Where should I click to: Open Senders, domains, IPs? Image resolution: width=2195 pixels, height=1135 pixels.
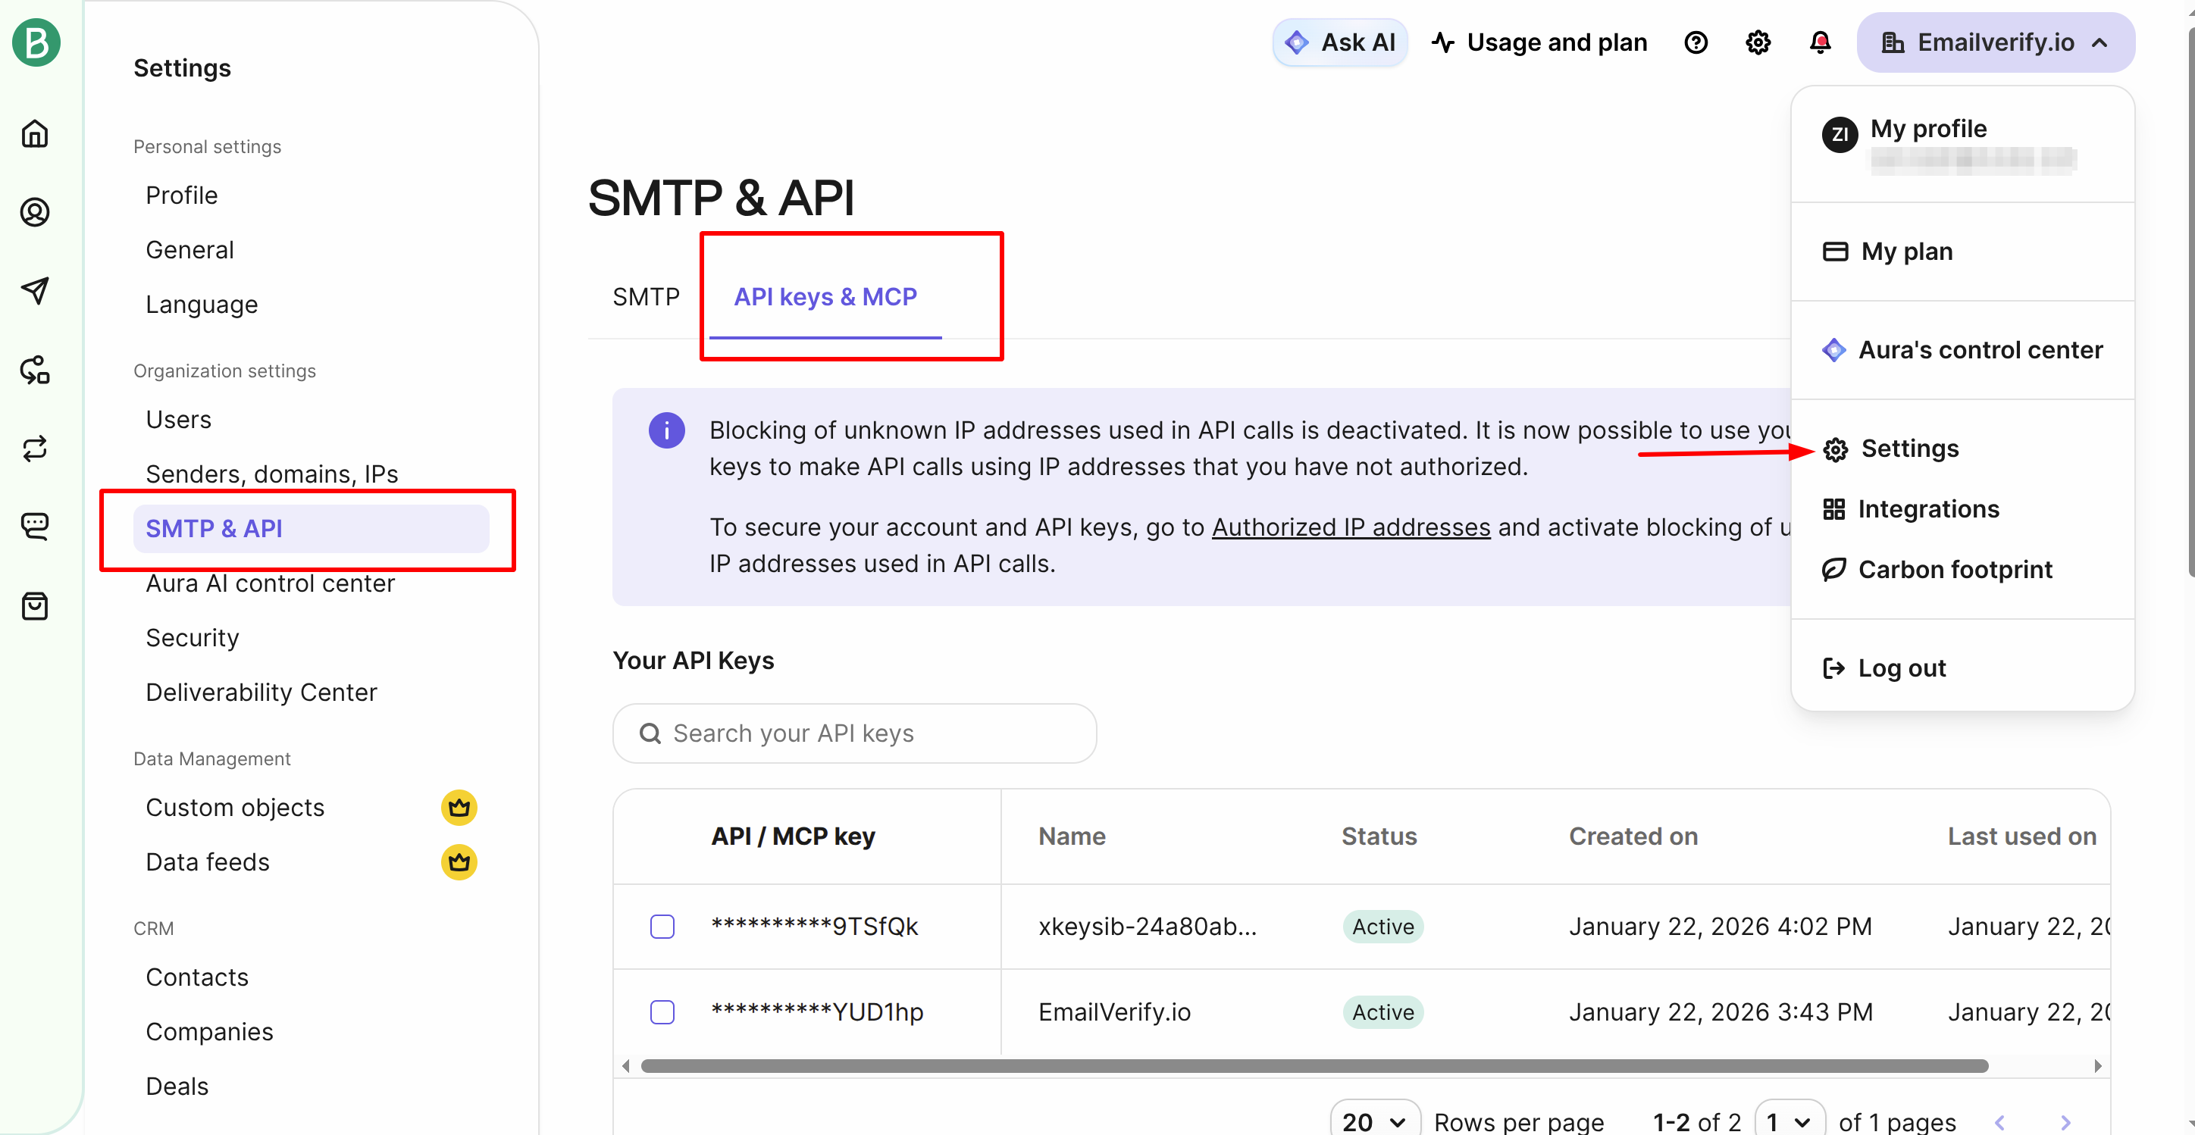272,474
